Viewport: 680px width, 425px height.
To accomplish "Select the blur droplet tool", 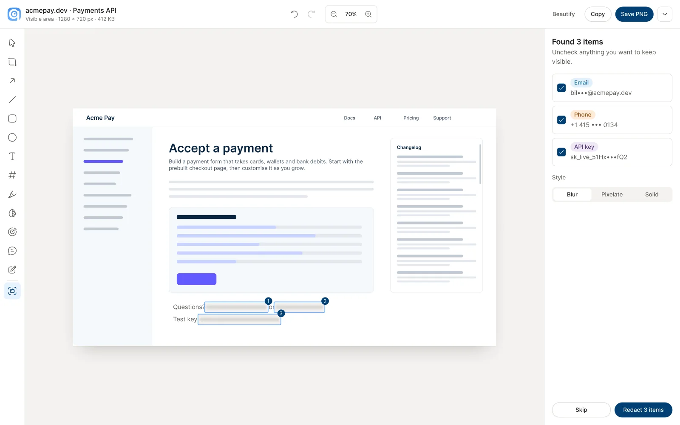I will (12, 213).
